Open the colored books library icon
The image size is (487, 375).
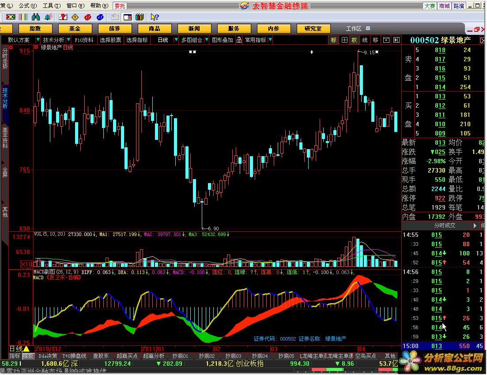pyautogui.click(x=140, y=17)
